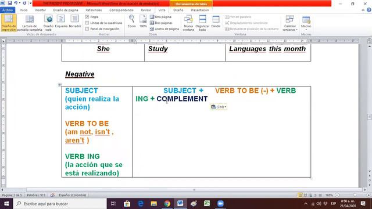372x209 pixels.
Task: Click Desplazamiento sincrónico option
Action: [x=246, y=23]
